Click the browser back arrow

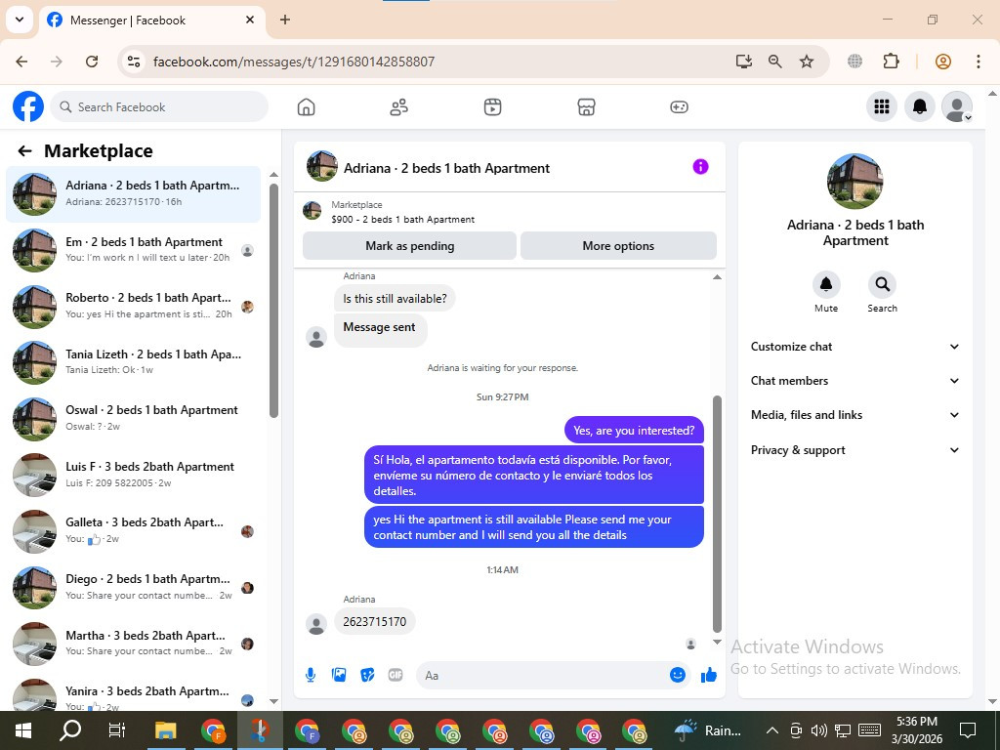click(x=21, y=62)
